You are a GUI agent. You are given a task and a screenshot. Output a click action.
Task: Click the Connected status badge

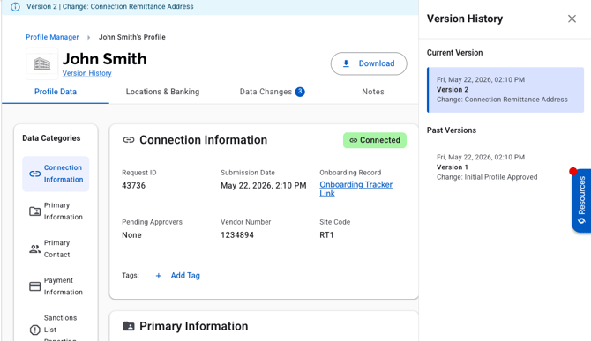(x=375, y=140)
